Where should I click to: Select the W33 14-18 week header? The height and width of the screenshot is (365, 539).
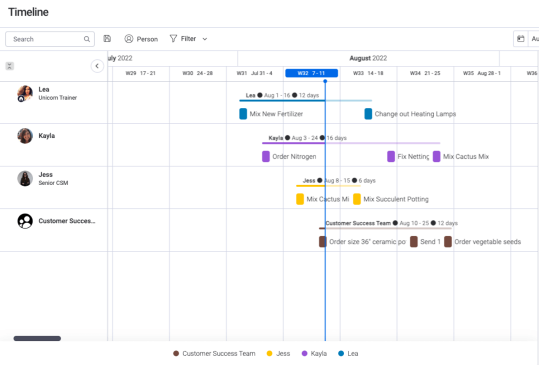(368, 73)
